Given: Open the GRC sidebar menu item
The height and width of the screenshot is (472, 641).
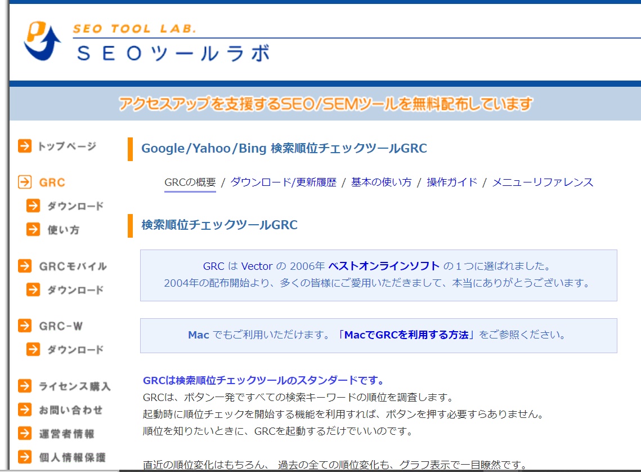Looking at the screenshot, I should point(52,182).
